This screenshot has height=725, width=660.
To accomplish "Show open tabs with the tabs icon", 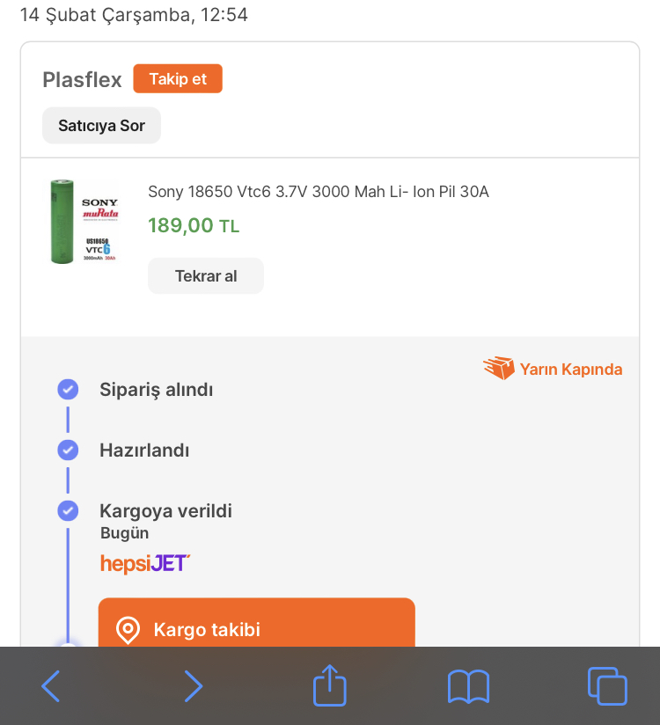I will [x=606, y=685].
